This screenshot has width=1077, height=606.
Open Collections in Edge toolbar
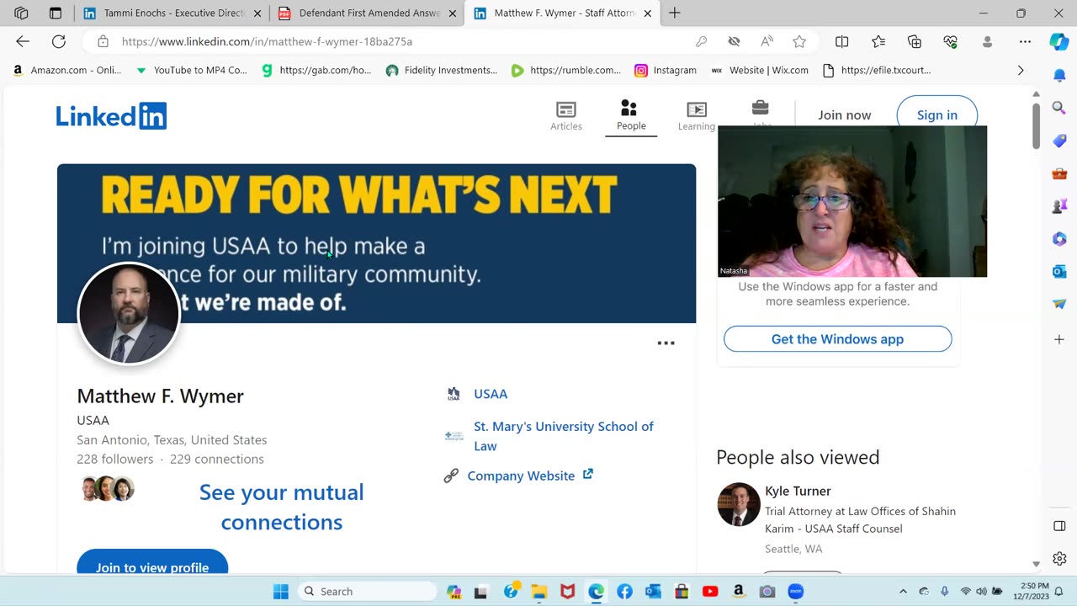coord(915,41)
